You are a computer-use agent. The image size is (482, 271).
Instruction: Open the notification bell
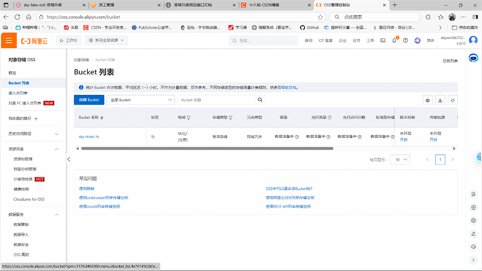(x=394, y=41)
